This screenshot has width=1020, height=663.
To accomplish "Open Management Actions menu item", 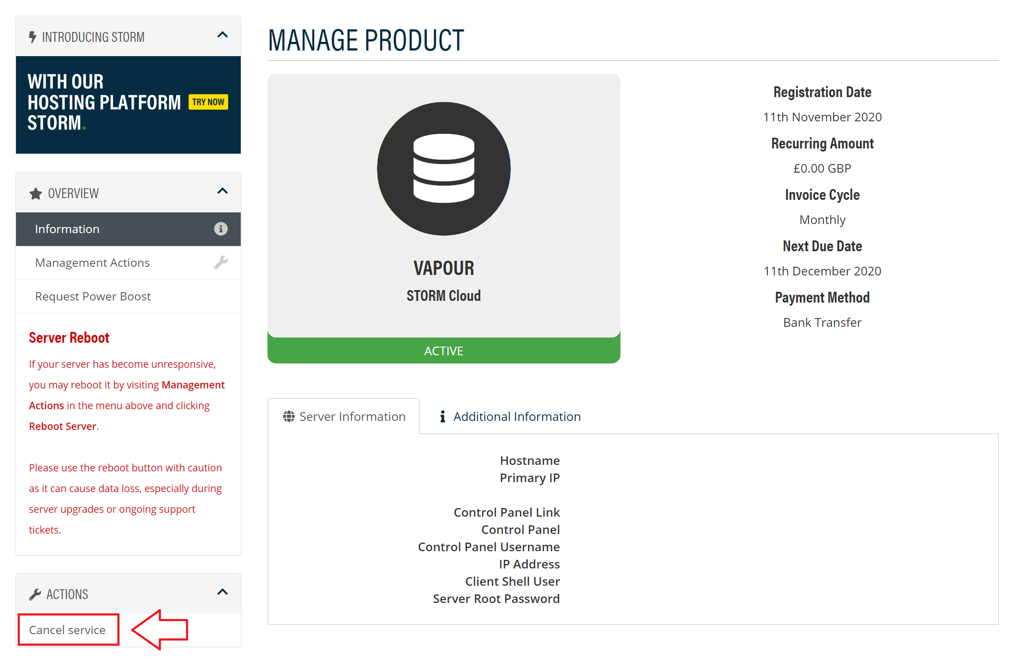I will pos(92,262).
